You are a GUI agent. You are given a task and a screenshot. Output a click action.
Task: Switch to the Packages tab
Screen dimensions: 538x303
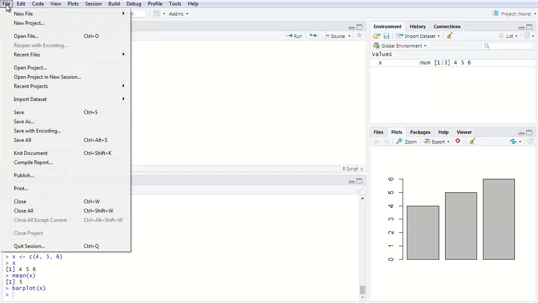(x=420, y=132)
